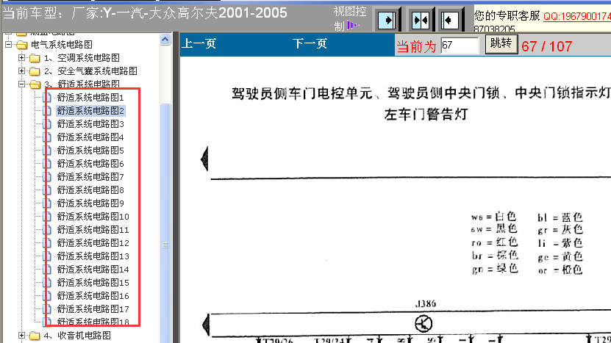Select the 空调系统电路图 folder icon
Viewport: 611px width, 343px height.
click(35, 59)
